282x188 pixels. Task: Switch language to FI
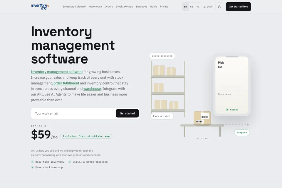tap(198, 7)
